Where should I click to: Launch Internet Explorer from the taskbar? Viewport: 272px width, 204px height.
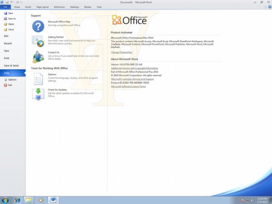[17, 199]
